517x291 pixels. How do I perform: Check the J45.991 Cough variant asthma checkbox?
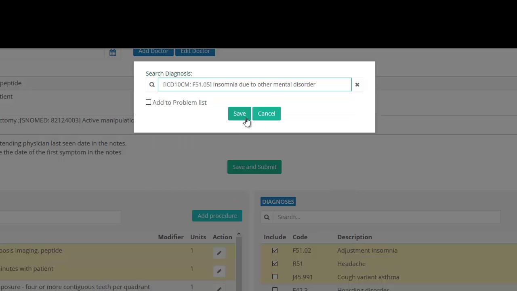pyautogui.click(x=275, y=277)
